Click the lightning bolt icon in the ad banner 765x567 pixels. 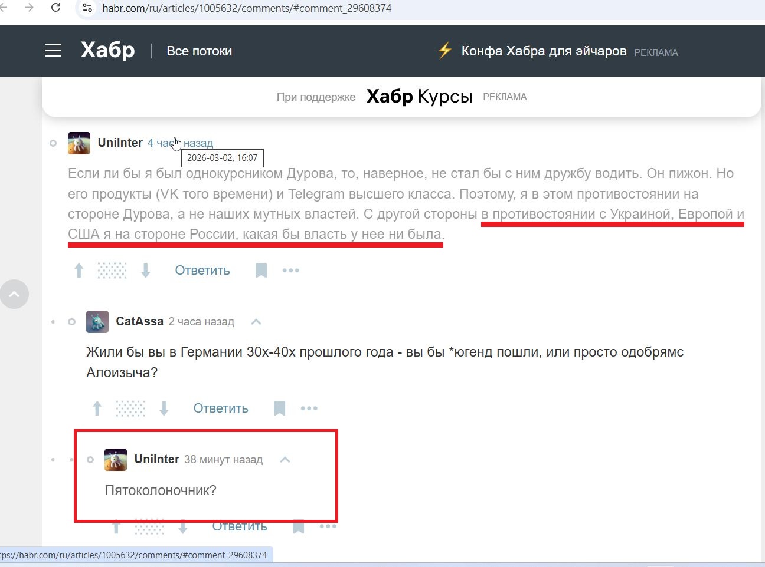click(x=444, y=51)
